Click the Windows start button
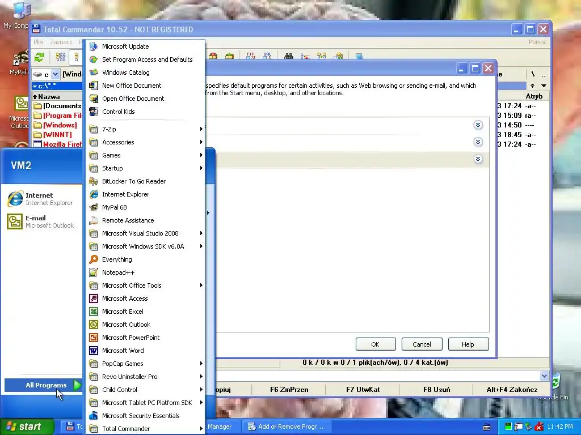This screenshot has width=581, height=435. point(27,427)
